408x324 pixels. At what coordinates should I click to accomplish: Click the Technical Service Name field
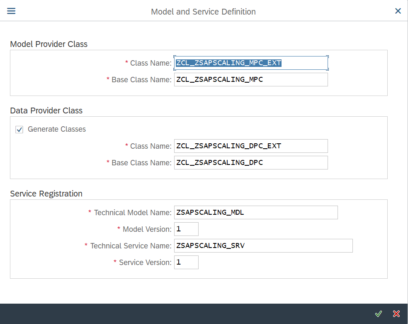[263, 245]
